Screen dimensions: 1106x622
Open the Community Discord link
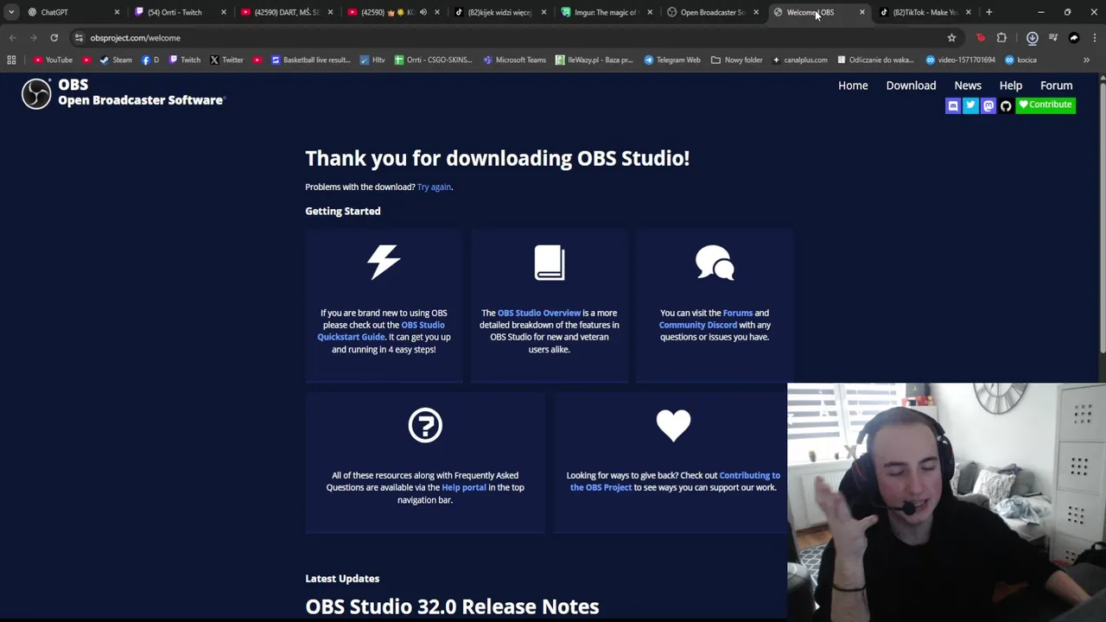(698, 325)
